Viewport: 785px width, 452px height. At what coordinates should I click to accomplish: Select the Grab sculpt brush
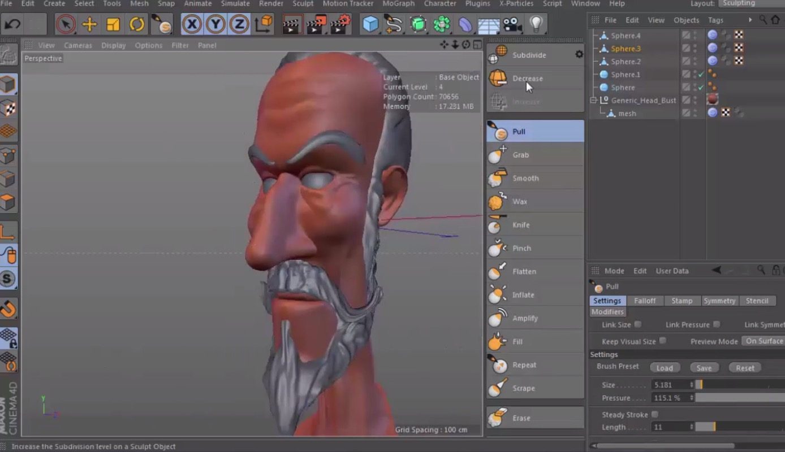click(535, 155)
